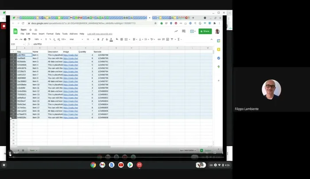310x179 pixels.
Task: Open the Format menu
Action: 50,34
